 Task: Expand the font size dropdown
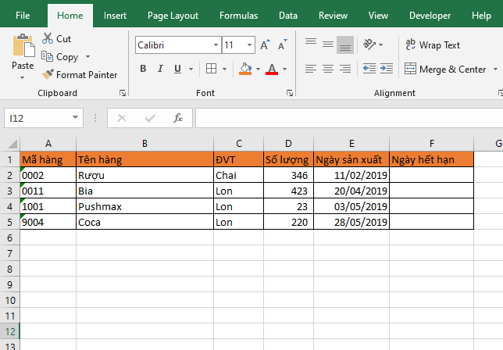pyautogui.click(x=250, y=45)
